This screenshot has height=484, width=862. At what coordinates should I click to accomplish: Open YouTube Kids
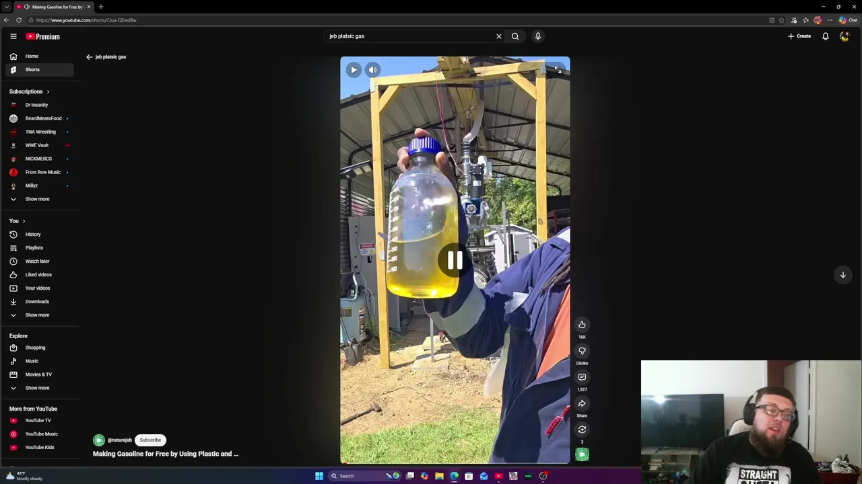pos(40,448)
